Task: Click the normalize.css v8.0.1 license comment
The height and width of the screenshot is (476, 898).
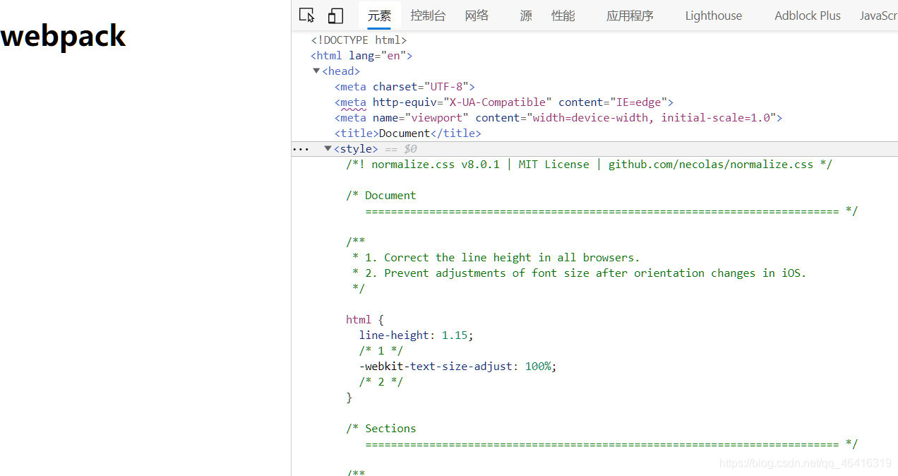Action: click(589, 165)
